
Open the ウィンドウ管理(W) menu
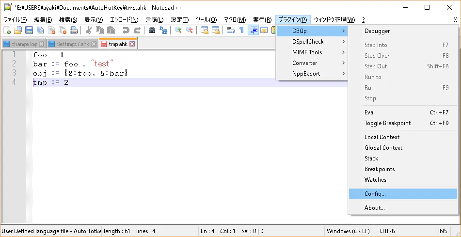point(334,20)
